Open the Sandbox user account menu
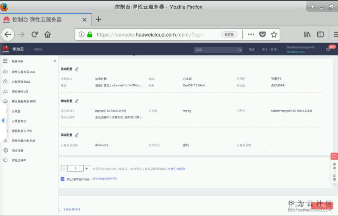The height and width of the screenshot is (216, 338). coord(300,49)
